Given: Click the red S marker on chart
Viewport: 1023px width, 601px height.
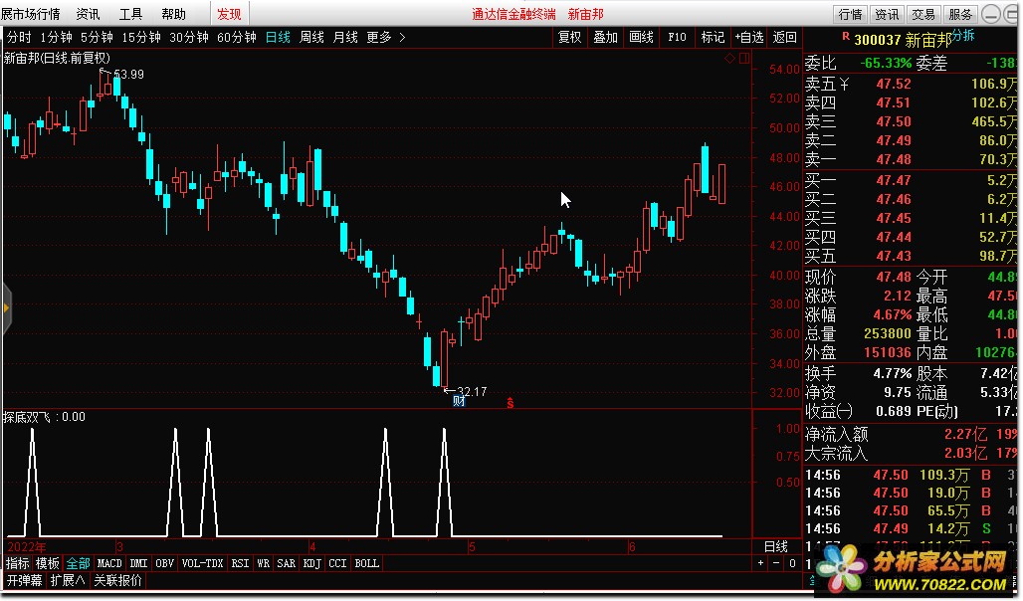Looking at the screenshot, I should pos(511,403).
